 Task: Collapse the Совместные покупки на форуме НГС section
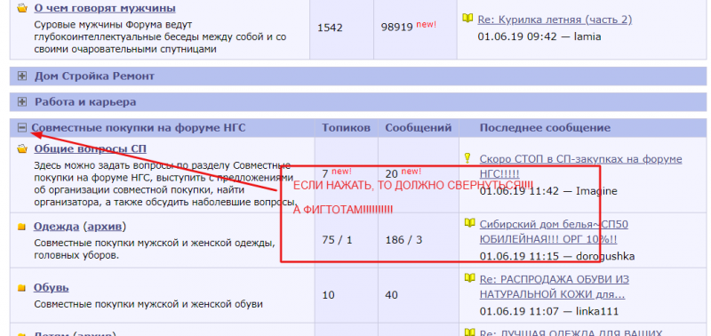pyautogui.click(x=21, y=128)
